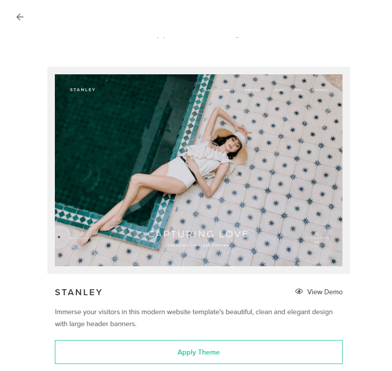This screenshot has width=392, height=371.
Task: Apply the Stanley theme
Action: pos(199,352)
